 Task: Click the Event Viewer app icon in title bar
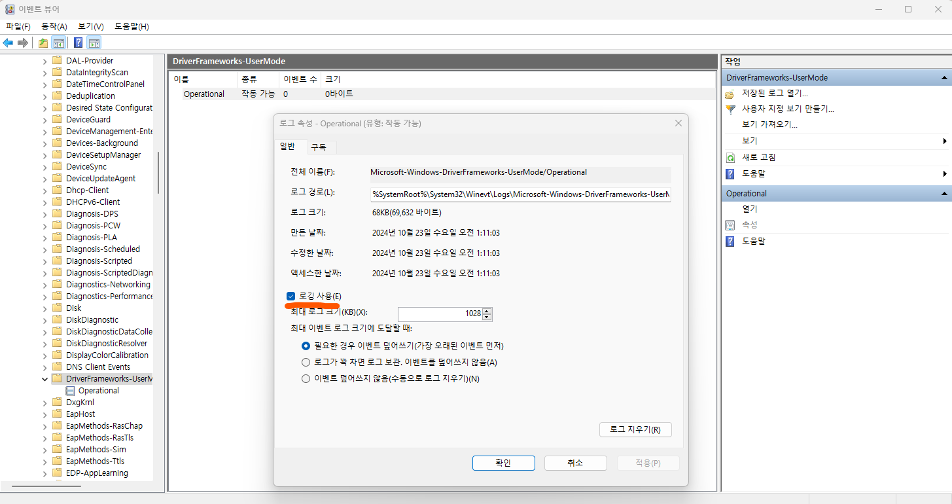pos(10,9)
